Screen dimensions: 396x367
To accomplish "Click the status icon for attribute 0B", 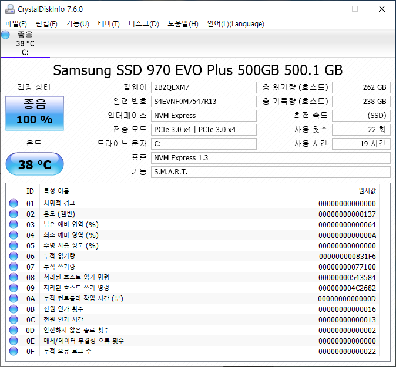I will coord(14,309).
